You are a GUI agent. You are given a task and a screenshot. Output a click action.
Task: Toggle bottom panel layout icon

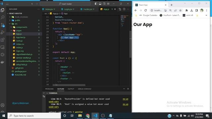coord(100,4)
